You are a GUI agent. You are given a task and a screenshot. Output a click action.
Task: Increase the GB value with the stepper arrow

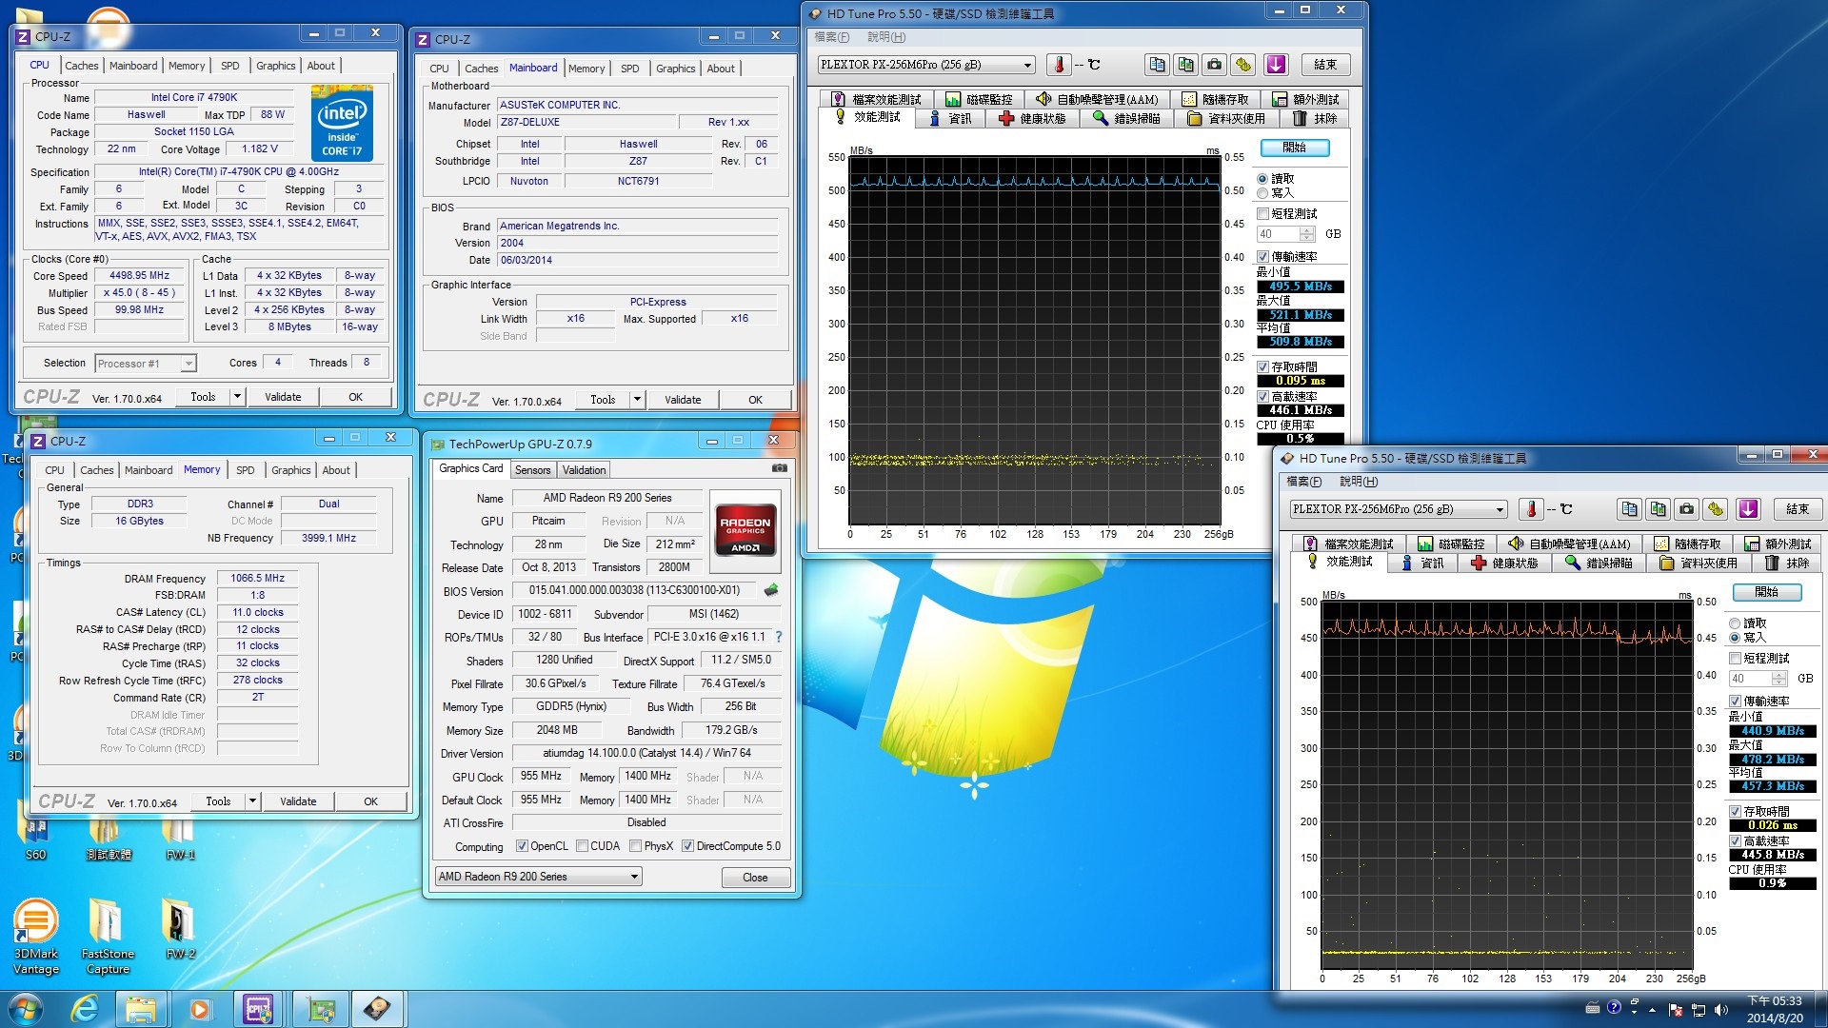point(1306,230)
